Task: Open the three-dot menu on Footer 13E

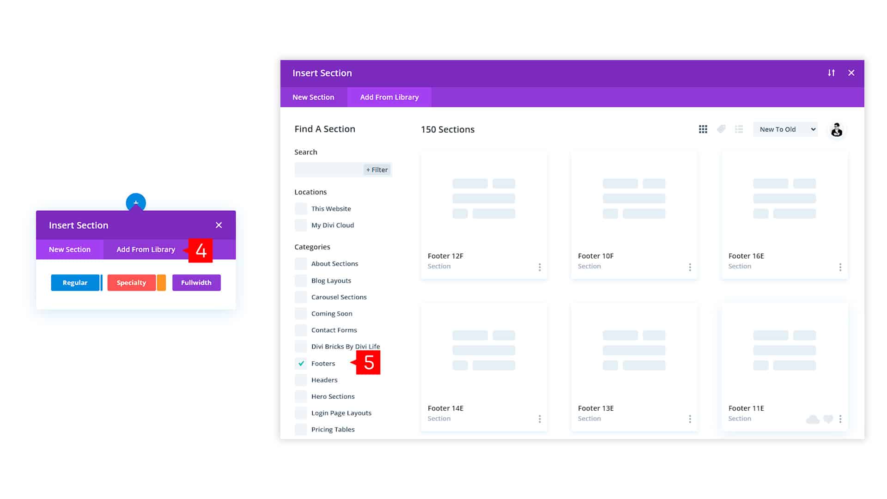Action: click(690, 419)
